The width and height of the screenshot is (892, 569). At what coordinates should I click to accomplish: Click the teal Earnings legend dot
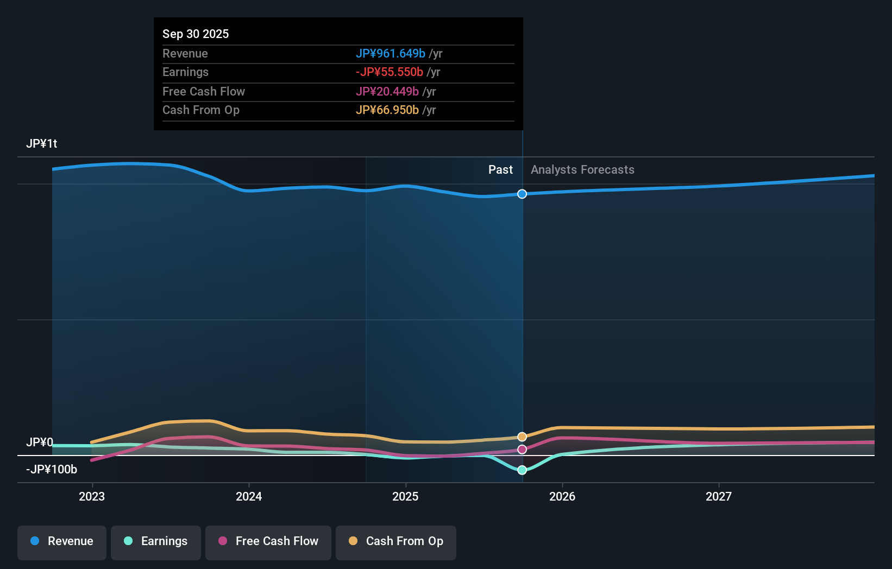point(127,542)
